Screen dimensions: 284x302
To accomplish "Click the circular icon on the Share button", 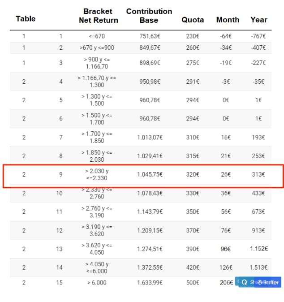I will (x=245, y=282).
